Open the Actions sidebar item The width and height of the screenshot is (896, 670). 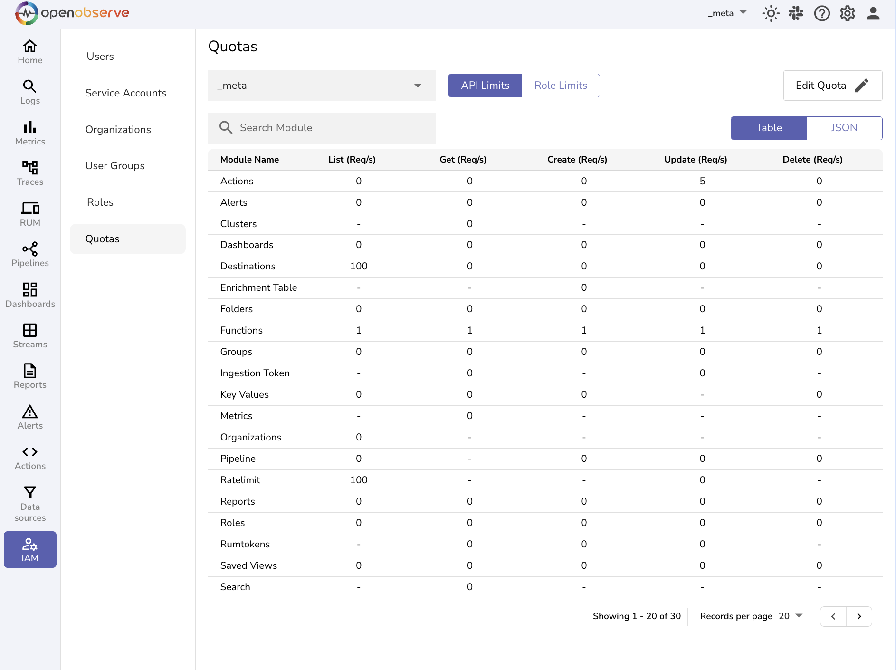[x=30, y=458]
